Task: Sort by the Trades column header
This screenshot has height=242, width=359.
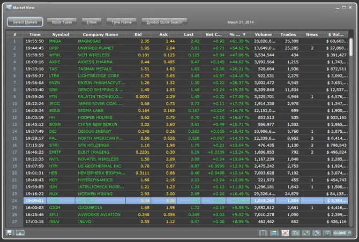Action: 288,34
